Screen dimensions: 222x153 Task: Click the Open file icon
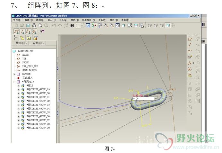click(22, 25)
